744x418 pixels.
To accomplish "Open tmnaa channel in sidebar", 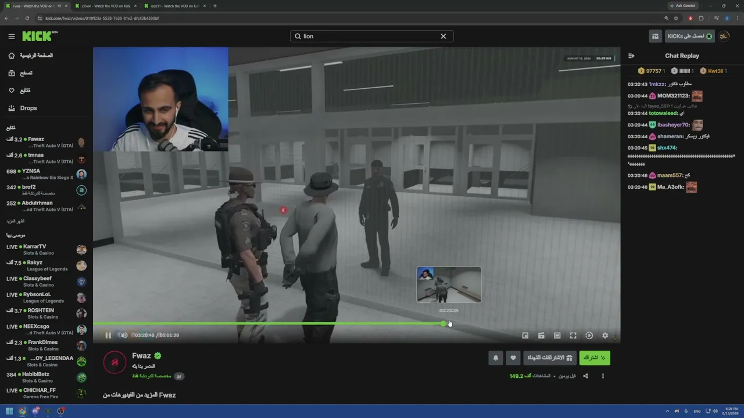I will (46, 158).
